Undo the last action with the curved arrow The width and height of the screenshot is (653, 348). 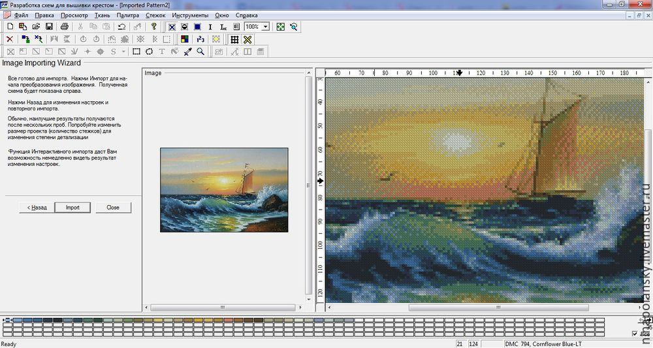click(x=121, y=27)
